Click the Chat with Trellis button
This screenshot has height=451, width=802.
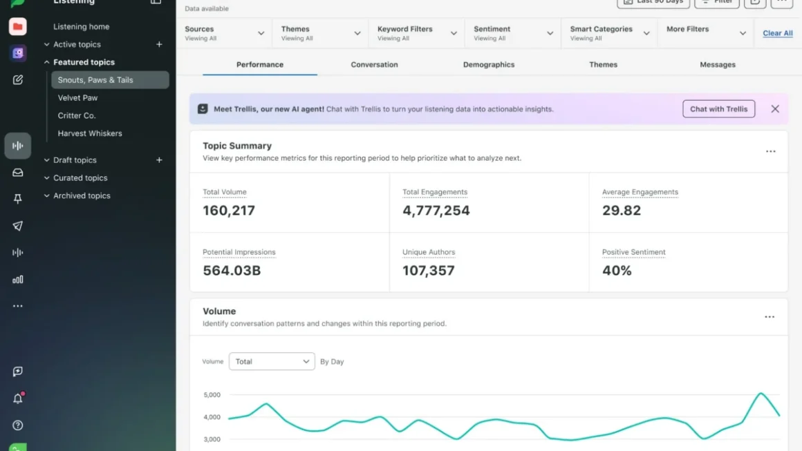pos(718,109)
